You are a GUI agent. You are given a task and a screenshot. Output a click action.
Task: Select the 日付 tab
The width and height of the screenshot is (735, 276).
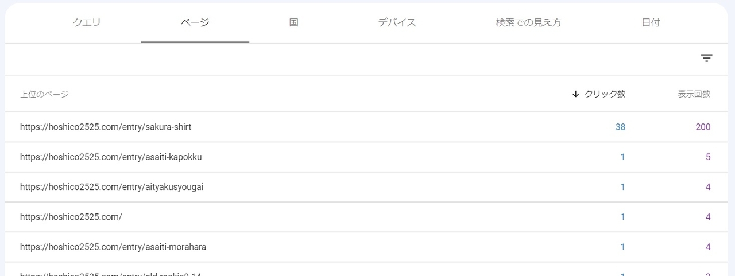[651, 23]
